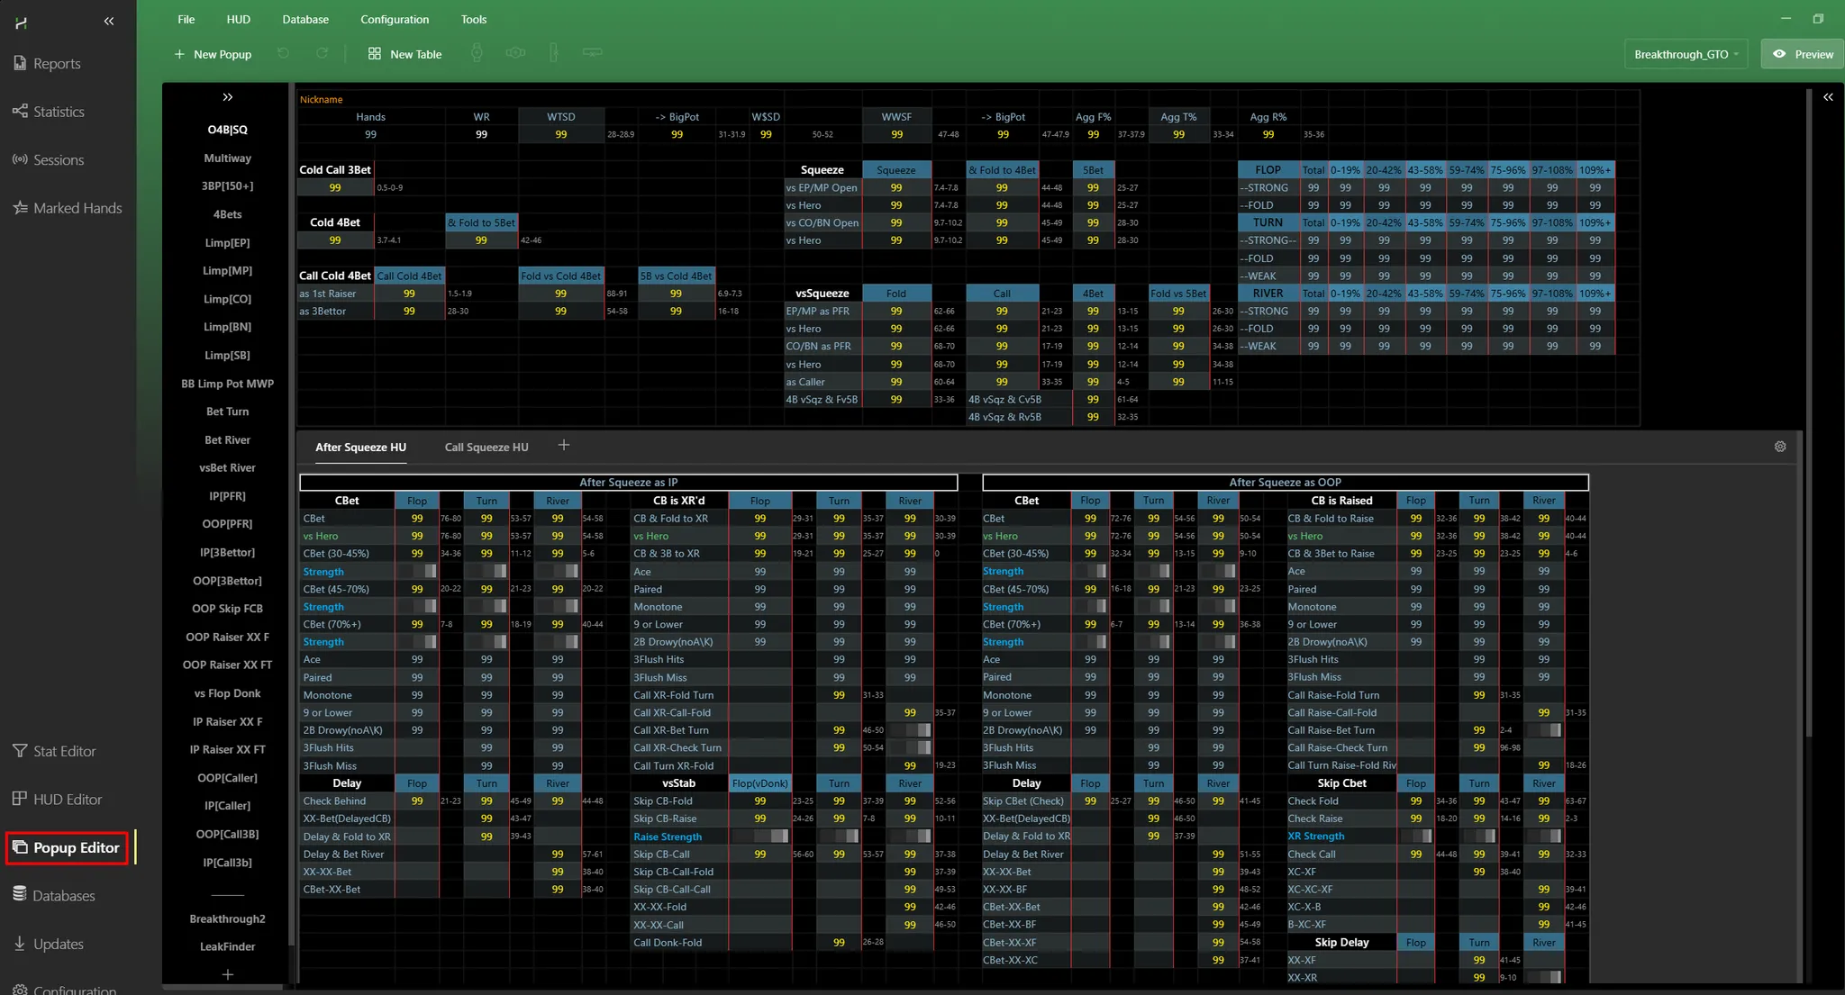Viewport: 1845px width, 995px height.
Task: Open the Statistics page
Action: pyautogui.click(x=58, y=112)
